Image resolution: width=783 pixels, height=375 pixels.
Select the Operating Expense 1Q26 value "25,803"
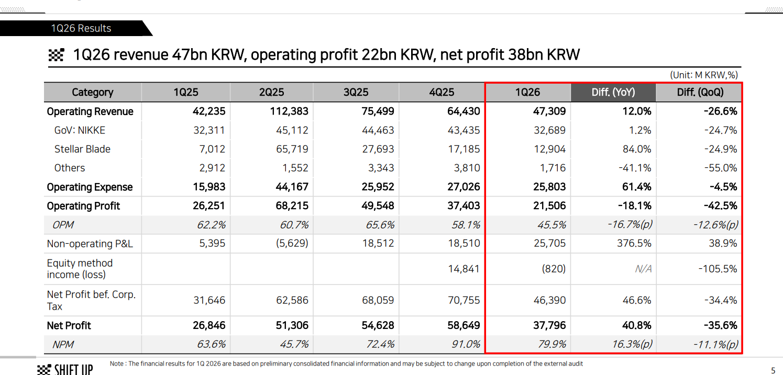549,187
